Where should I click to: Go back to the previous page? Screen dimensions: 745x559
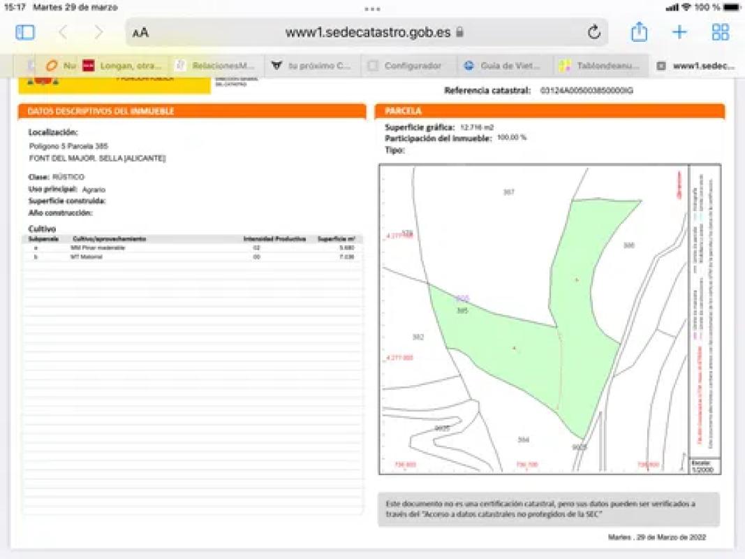[x=63, y=32]
